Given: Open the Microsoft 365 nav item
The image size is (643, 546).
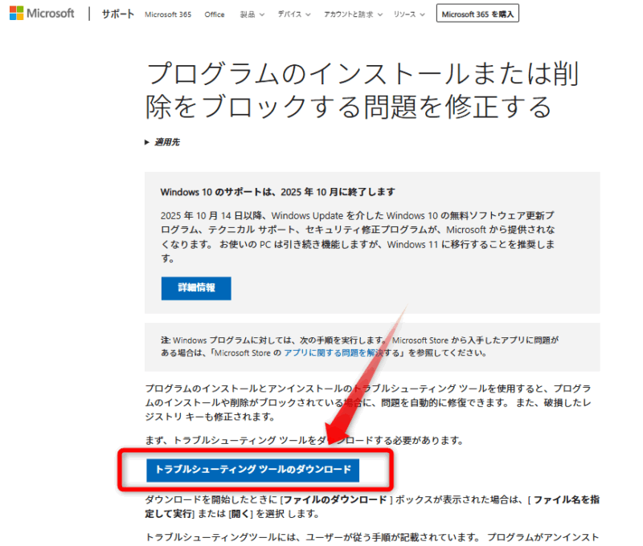Looking at the screenshot, I should pyautogui.click(x=168, y=14).
